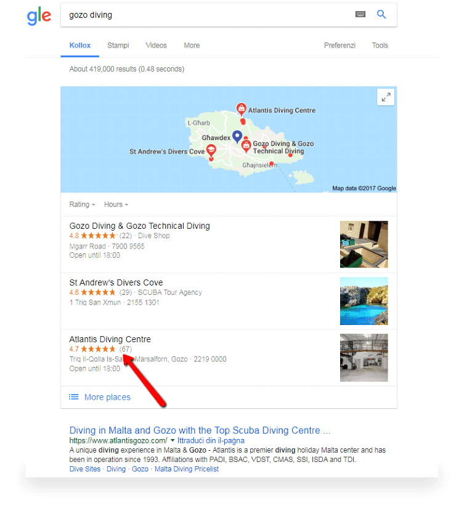464x510 pixels.
Task: Click the Gozo Diving & Technical pin
Action: point(246,146)
